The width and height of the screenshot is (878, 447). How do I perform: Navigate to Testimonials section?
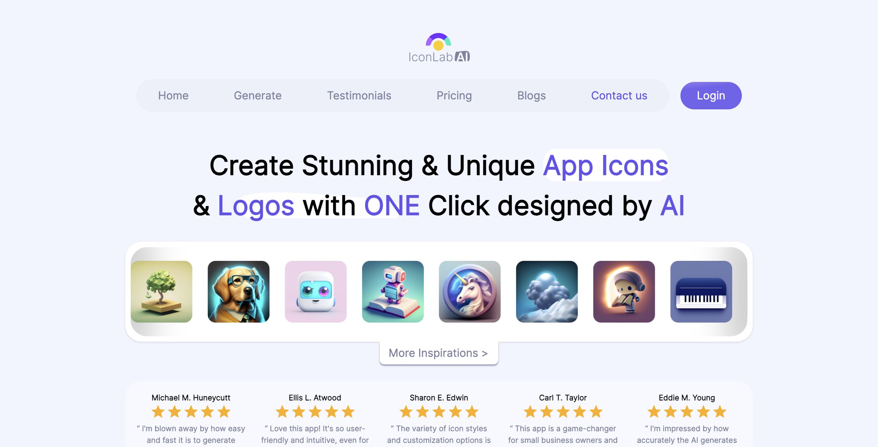[x=359, y=96]
